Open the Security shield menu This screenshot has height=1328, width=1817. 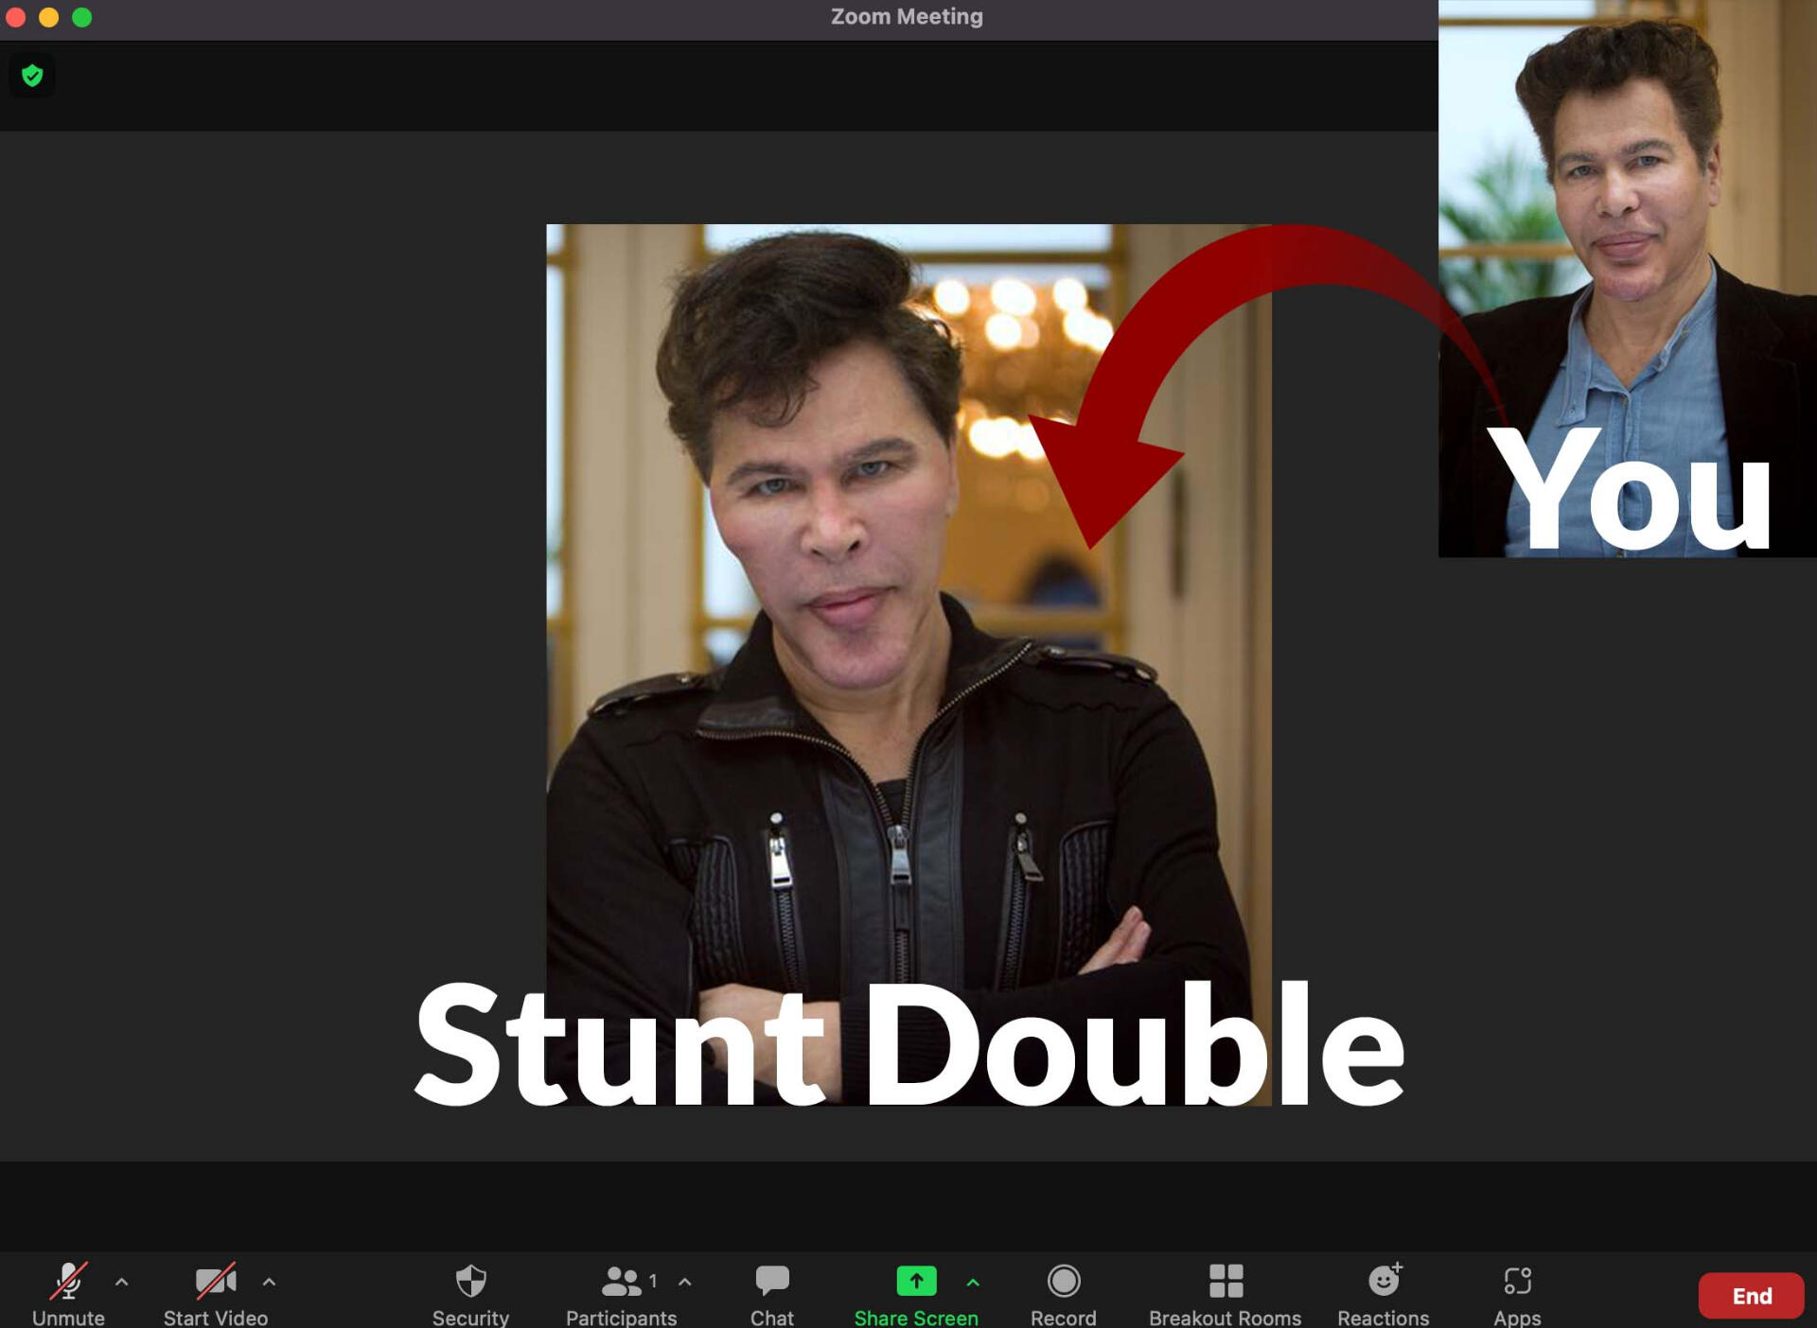click(470, 1282)
